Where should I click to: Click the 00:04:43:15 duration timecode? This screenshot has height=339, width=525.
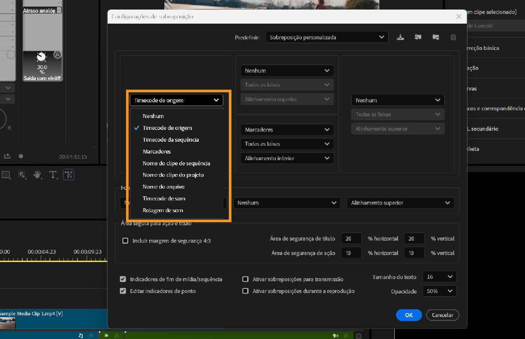(x=73, y=157)
